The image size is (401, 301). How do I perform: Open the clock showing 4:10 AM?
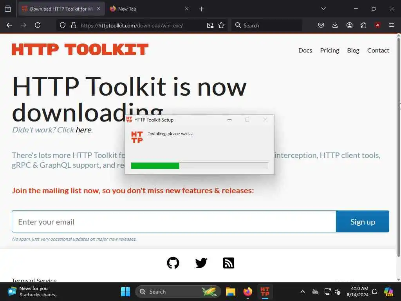(x=358, y=292)
